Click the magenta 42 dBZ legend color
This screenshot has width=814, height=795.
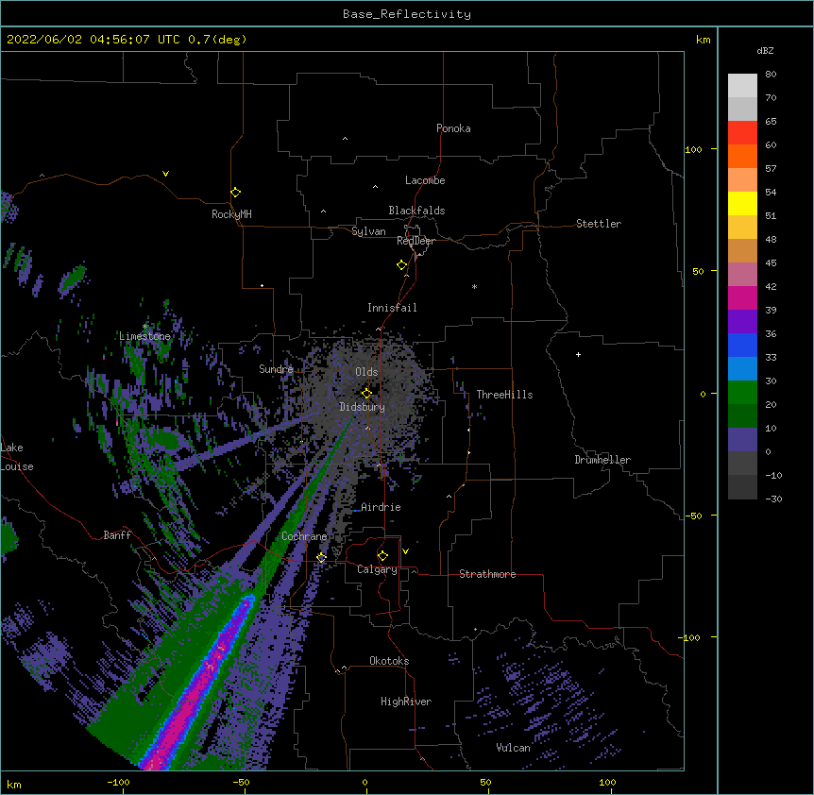click(x=742, y=297)
